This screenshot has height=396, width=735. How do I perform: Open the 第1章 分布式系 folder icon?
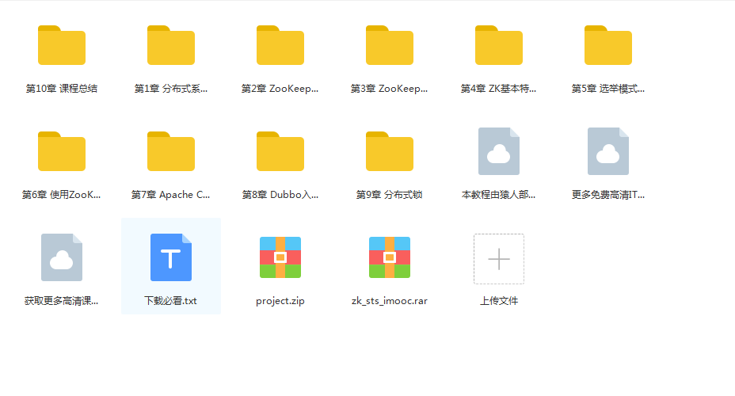[171, 46]
